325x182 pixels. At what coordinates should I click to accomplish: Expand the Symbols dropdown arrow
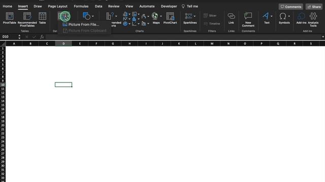289,16
